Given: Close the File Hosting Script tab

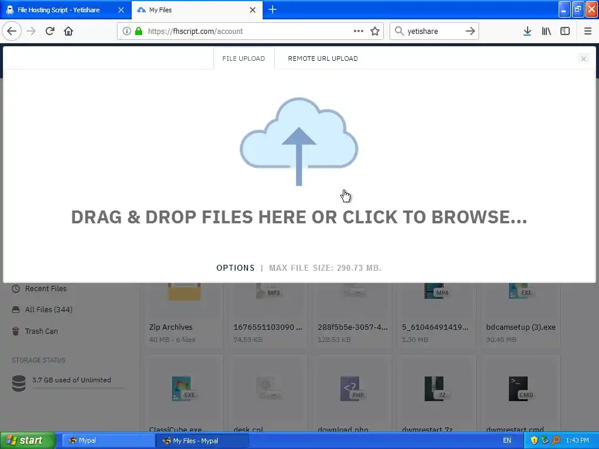Looking at the screenshot, I should (121, 10).
